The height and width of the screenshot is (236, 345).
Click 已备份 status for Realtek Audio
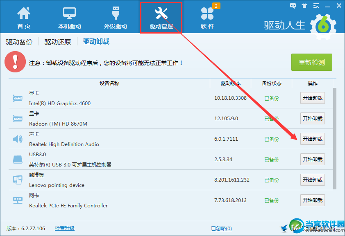click(x=272, y=139)
